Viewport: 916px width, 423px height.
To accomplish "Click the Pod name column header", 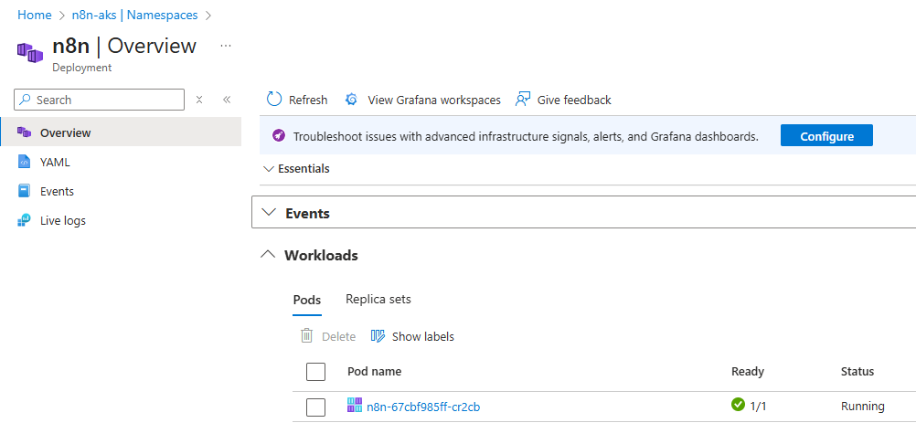I will coord(374,371).
